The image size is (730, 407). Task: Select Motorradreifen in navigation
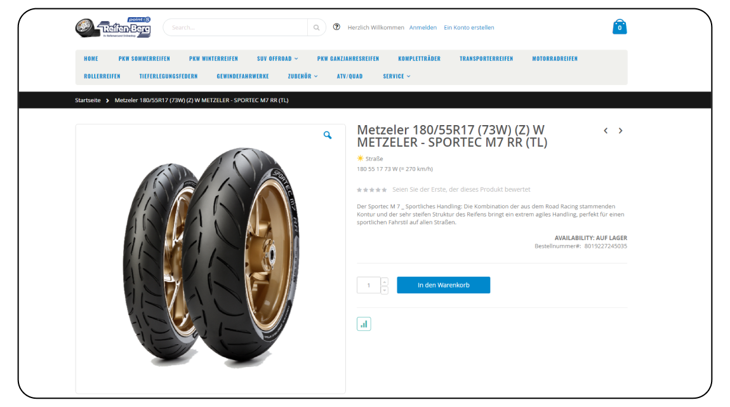point(555,58)
